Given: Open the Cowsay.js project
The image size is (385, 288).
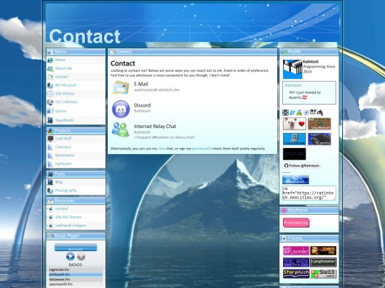Looking at the screenshot, I should (x=63, y=146).
